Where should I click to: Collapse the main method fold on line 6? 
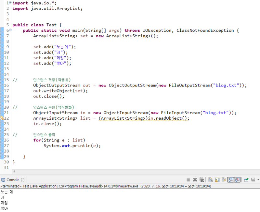click(x=10, y=30)
